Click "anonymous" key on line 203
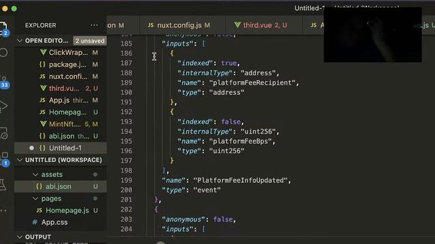Viewport: 435px width, 244px height. 184,219
